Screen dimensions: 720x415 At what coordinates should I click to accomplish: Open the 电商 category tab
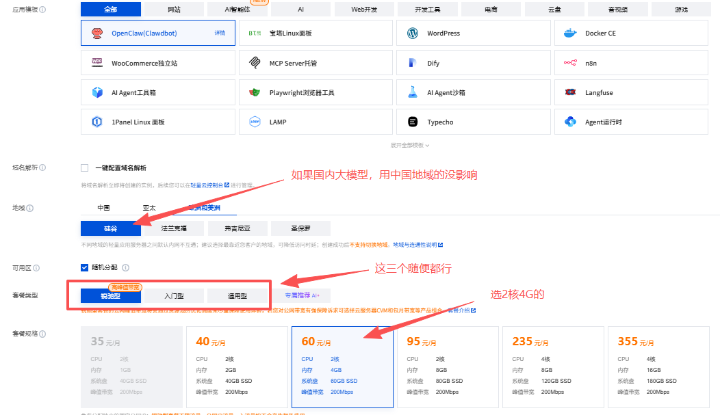[491, 9]
